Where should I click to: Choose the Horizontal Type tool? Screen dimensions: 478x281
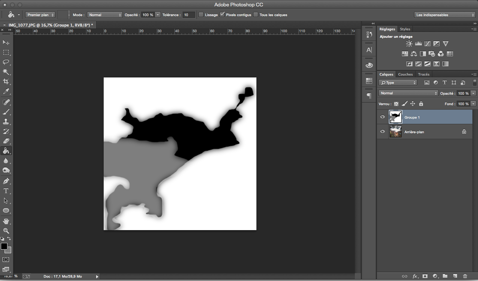click(x=6, y=191)
